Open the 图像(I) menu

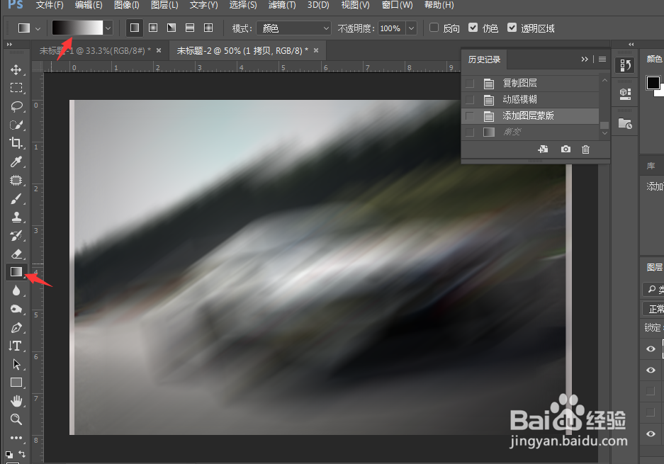coord(126,5)
